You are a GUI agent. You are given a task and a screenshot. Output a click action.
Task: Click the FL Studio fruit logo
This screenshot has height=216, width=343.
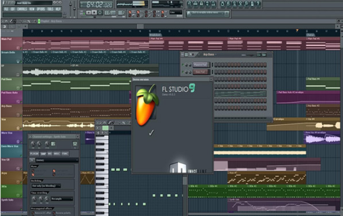click(x=146, y=105)
